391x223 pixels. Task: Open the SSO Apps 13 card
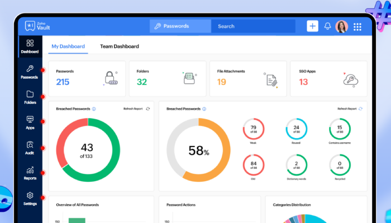(x=328, y=79)
